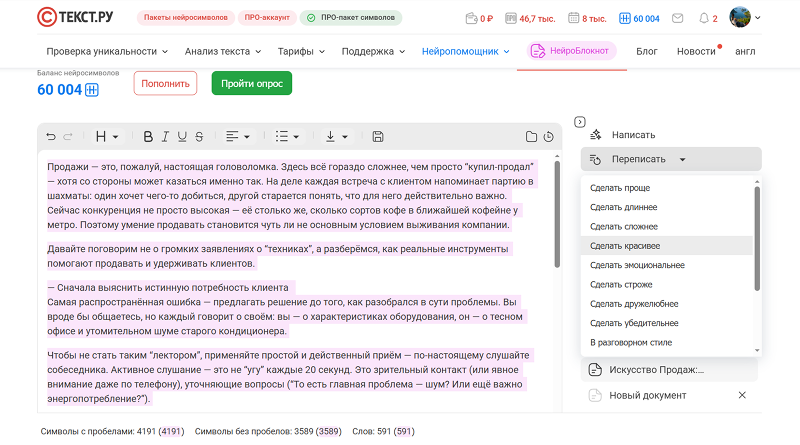Open 'Проверка уникальности' menu

107,51
